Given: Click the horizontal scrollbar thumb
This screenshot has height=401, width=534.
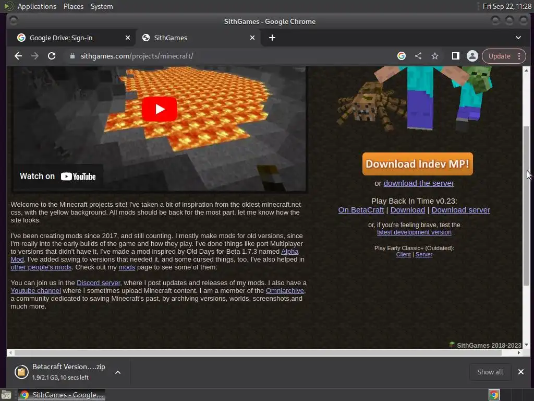Looking at the screenshot, I should tap(258, 352).
